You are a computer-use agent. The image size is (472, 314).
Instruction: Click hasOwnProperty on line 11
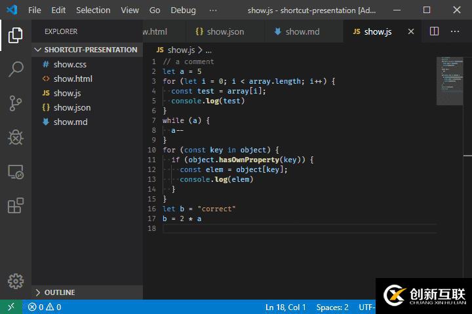point(249,160)
